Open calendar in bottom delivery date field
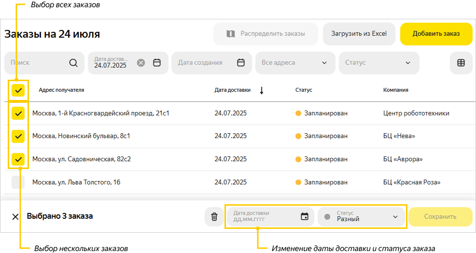Image resolution: width=476 pixels, height=253 pixels. tap(304, 216)
